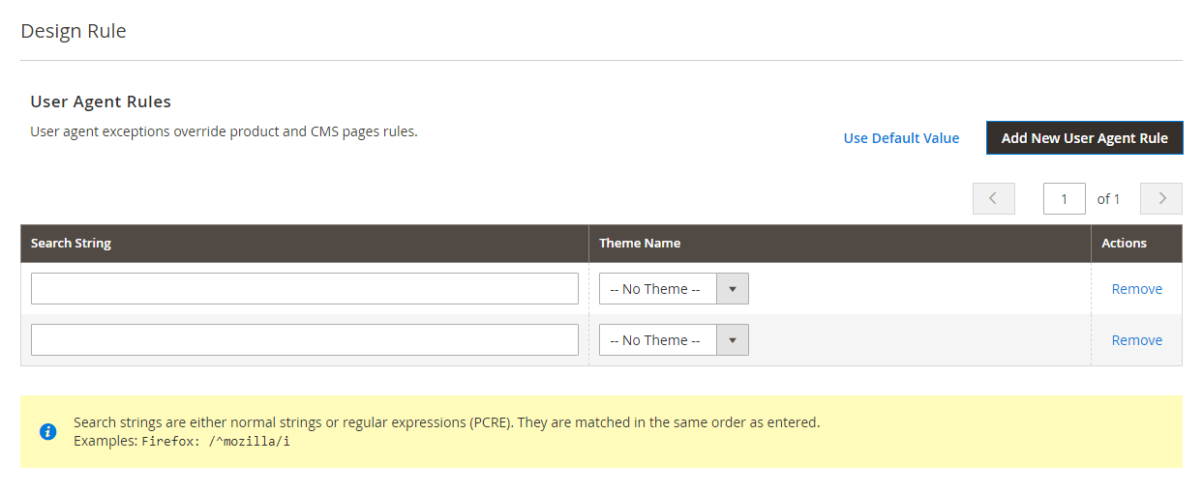Click dropdown arrow of first row theme
The image size is (1203, 493).
point(733,289)
